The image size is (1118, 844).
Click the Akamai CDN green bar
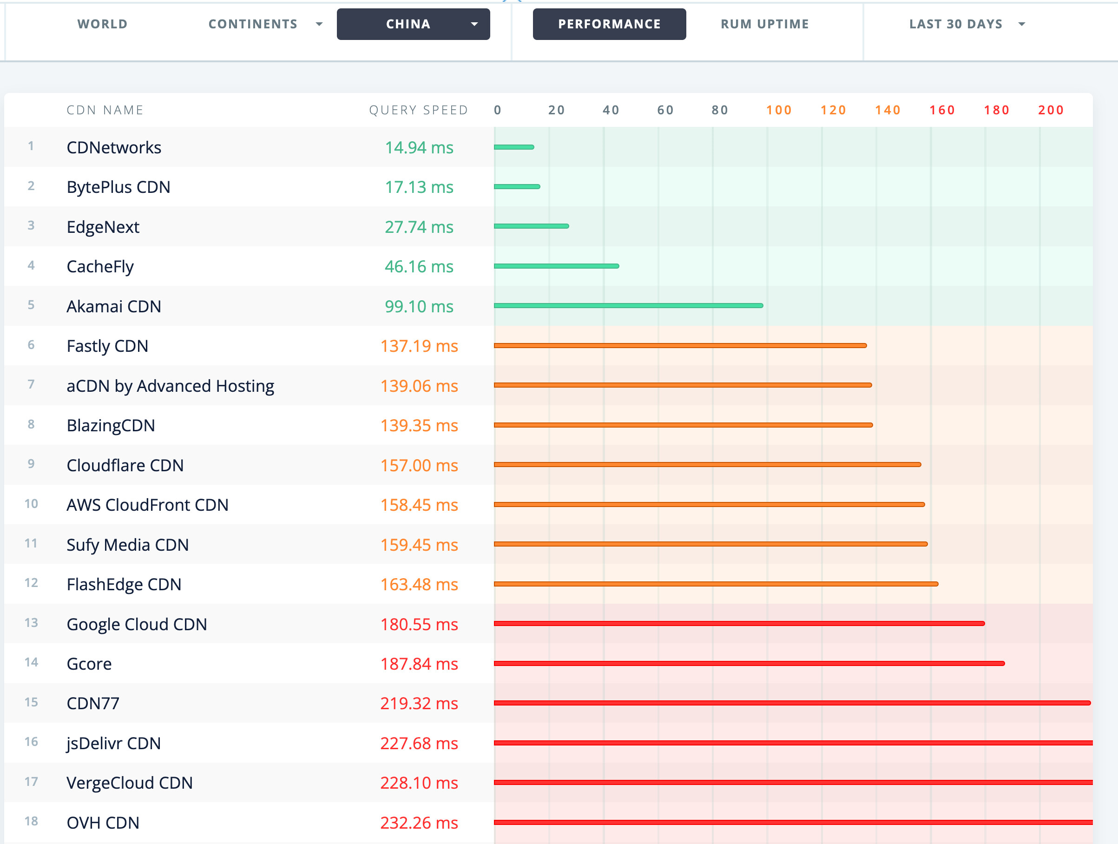(x=628, y=306)
